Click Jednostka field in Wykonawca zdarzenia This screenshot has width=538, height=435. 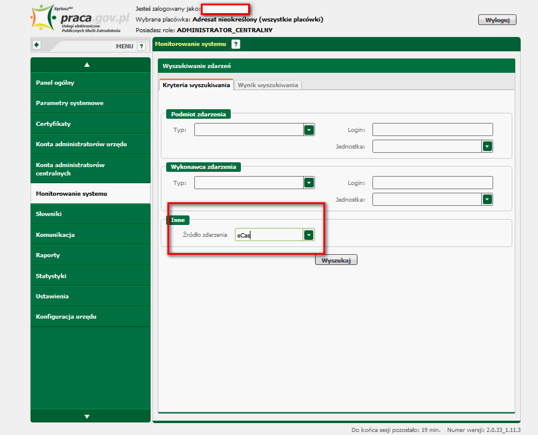click(x=427, y=199)
